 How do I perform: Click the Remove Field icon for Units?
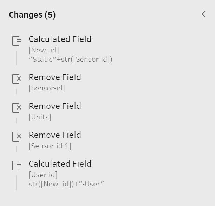(17, 108)
